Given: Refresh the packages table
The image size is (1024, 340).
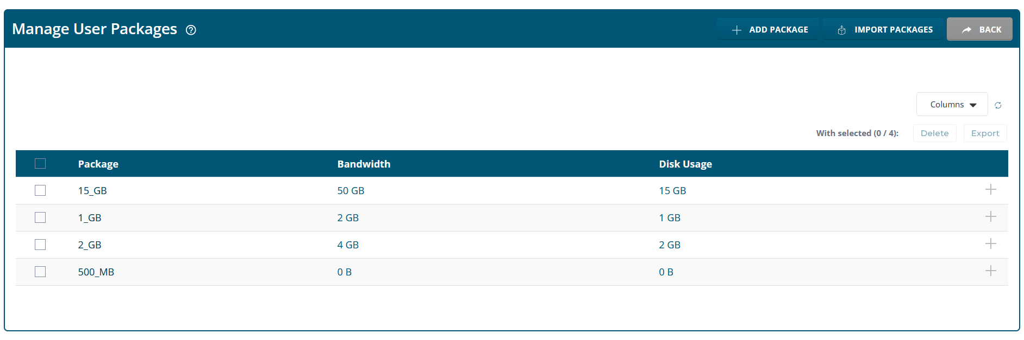Looking at the screenshot, I should click(x=998, y=105).
